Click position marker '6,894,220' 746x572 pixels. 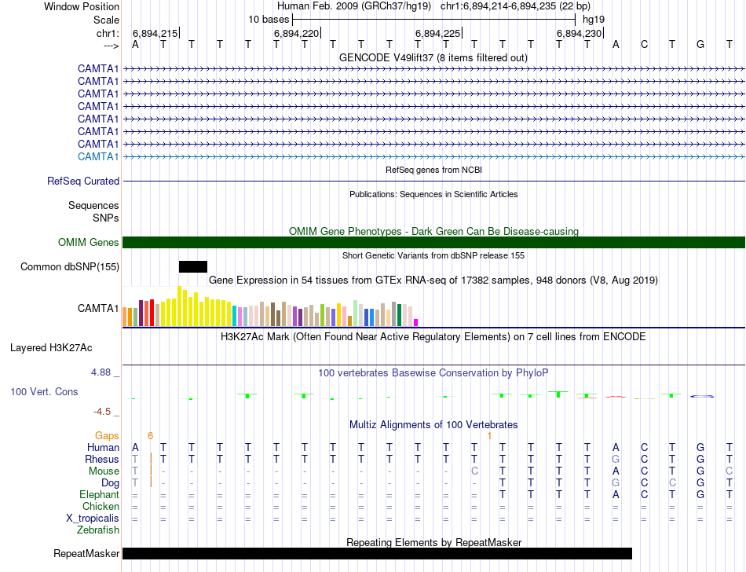click(296, 33)
